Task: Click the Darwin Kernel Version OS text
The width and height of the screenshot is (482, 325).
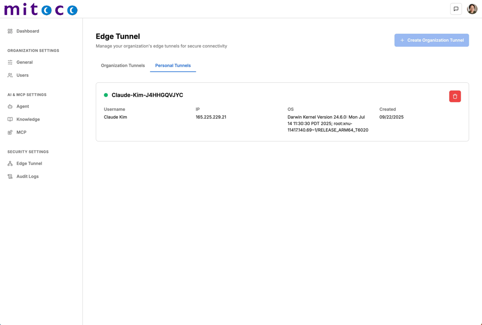Action: point(328,124)
